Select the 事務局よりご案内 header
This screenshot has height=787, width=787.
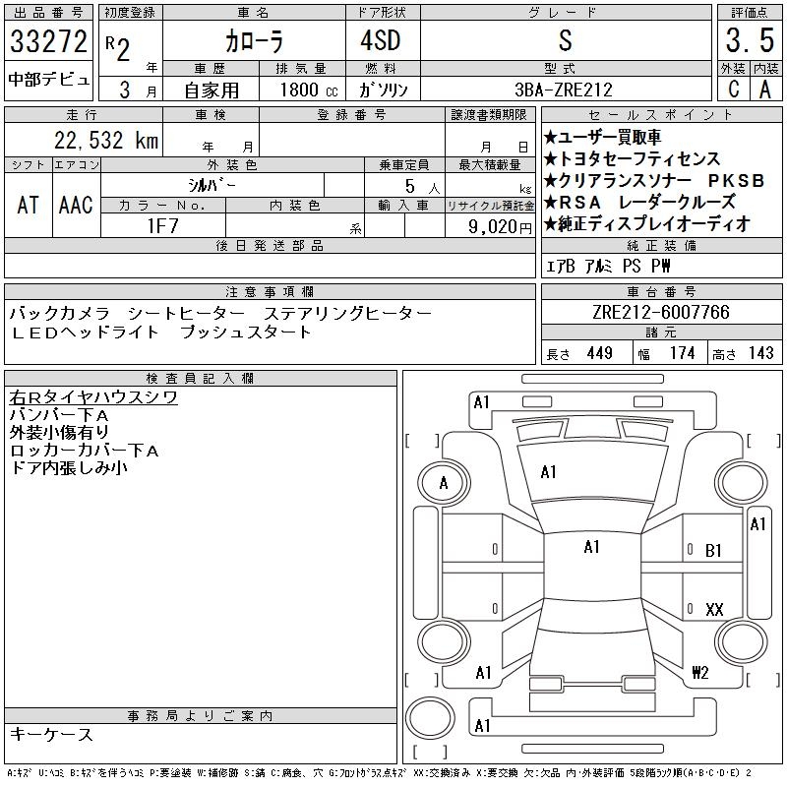pos(200,716)
